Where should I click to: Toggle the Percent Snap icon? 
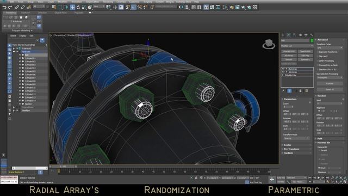(x=139, y=7)
